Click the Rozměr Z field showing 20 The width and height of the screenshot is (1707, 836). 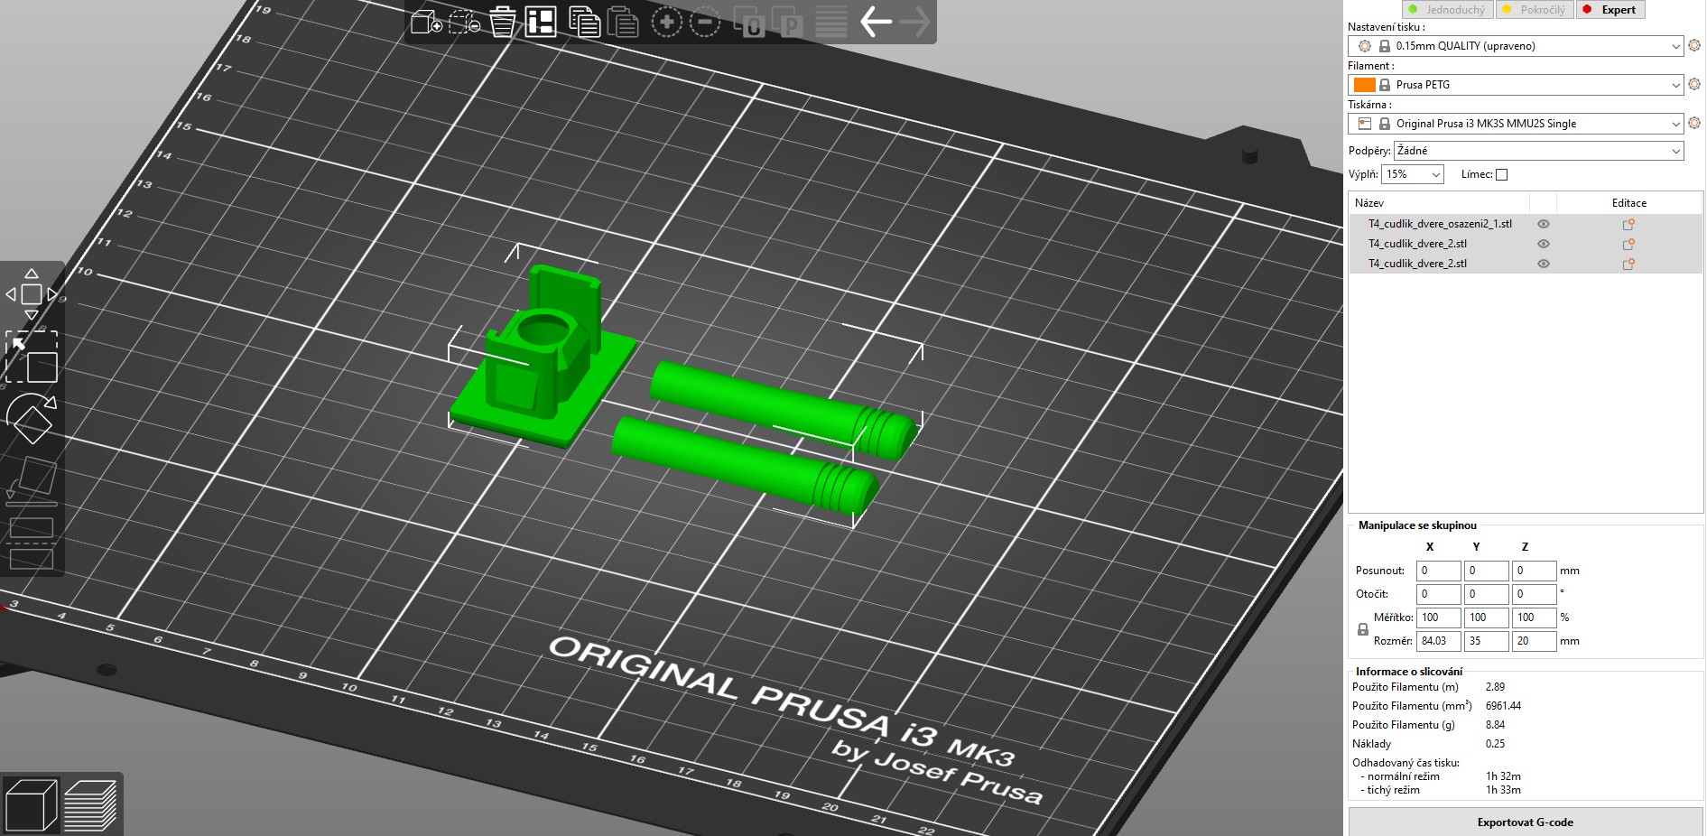click(x=1534, y=641)
